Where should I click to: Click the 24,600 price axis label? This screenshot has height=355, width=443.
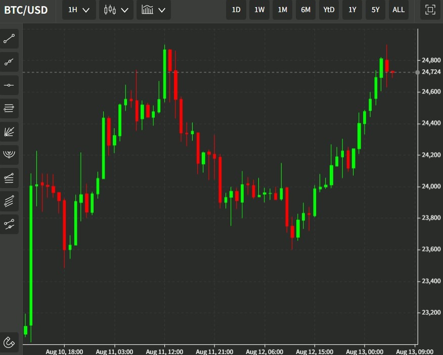pyautogui.click(x=431, y=92)
